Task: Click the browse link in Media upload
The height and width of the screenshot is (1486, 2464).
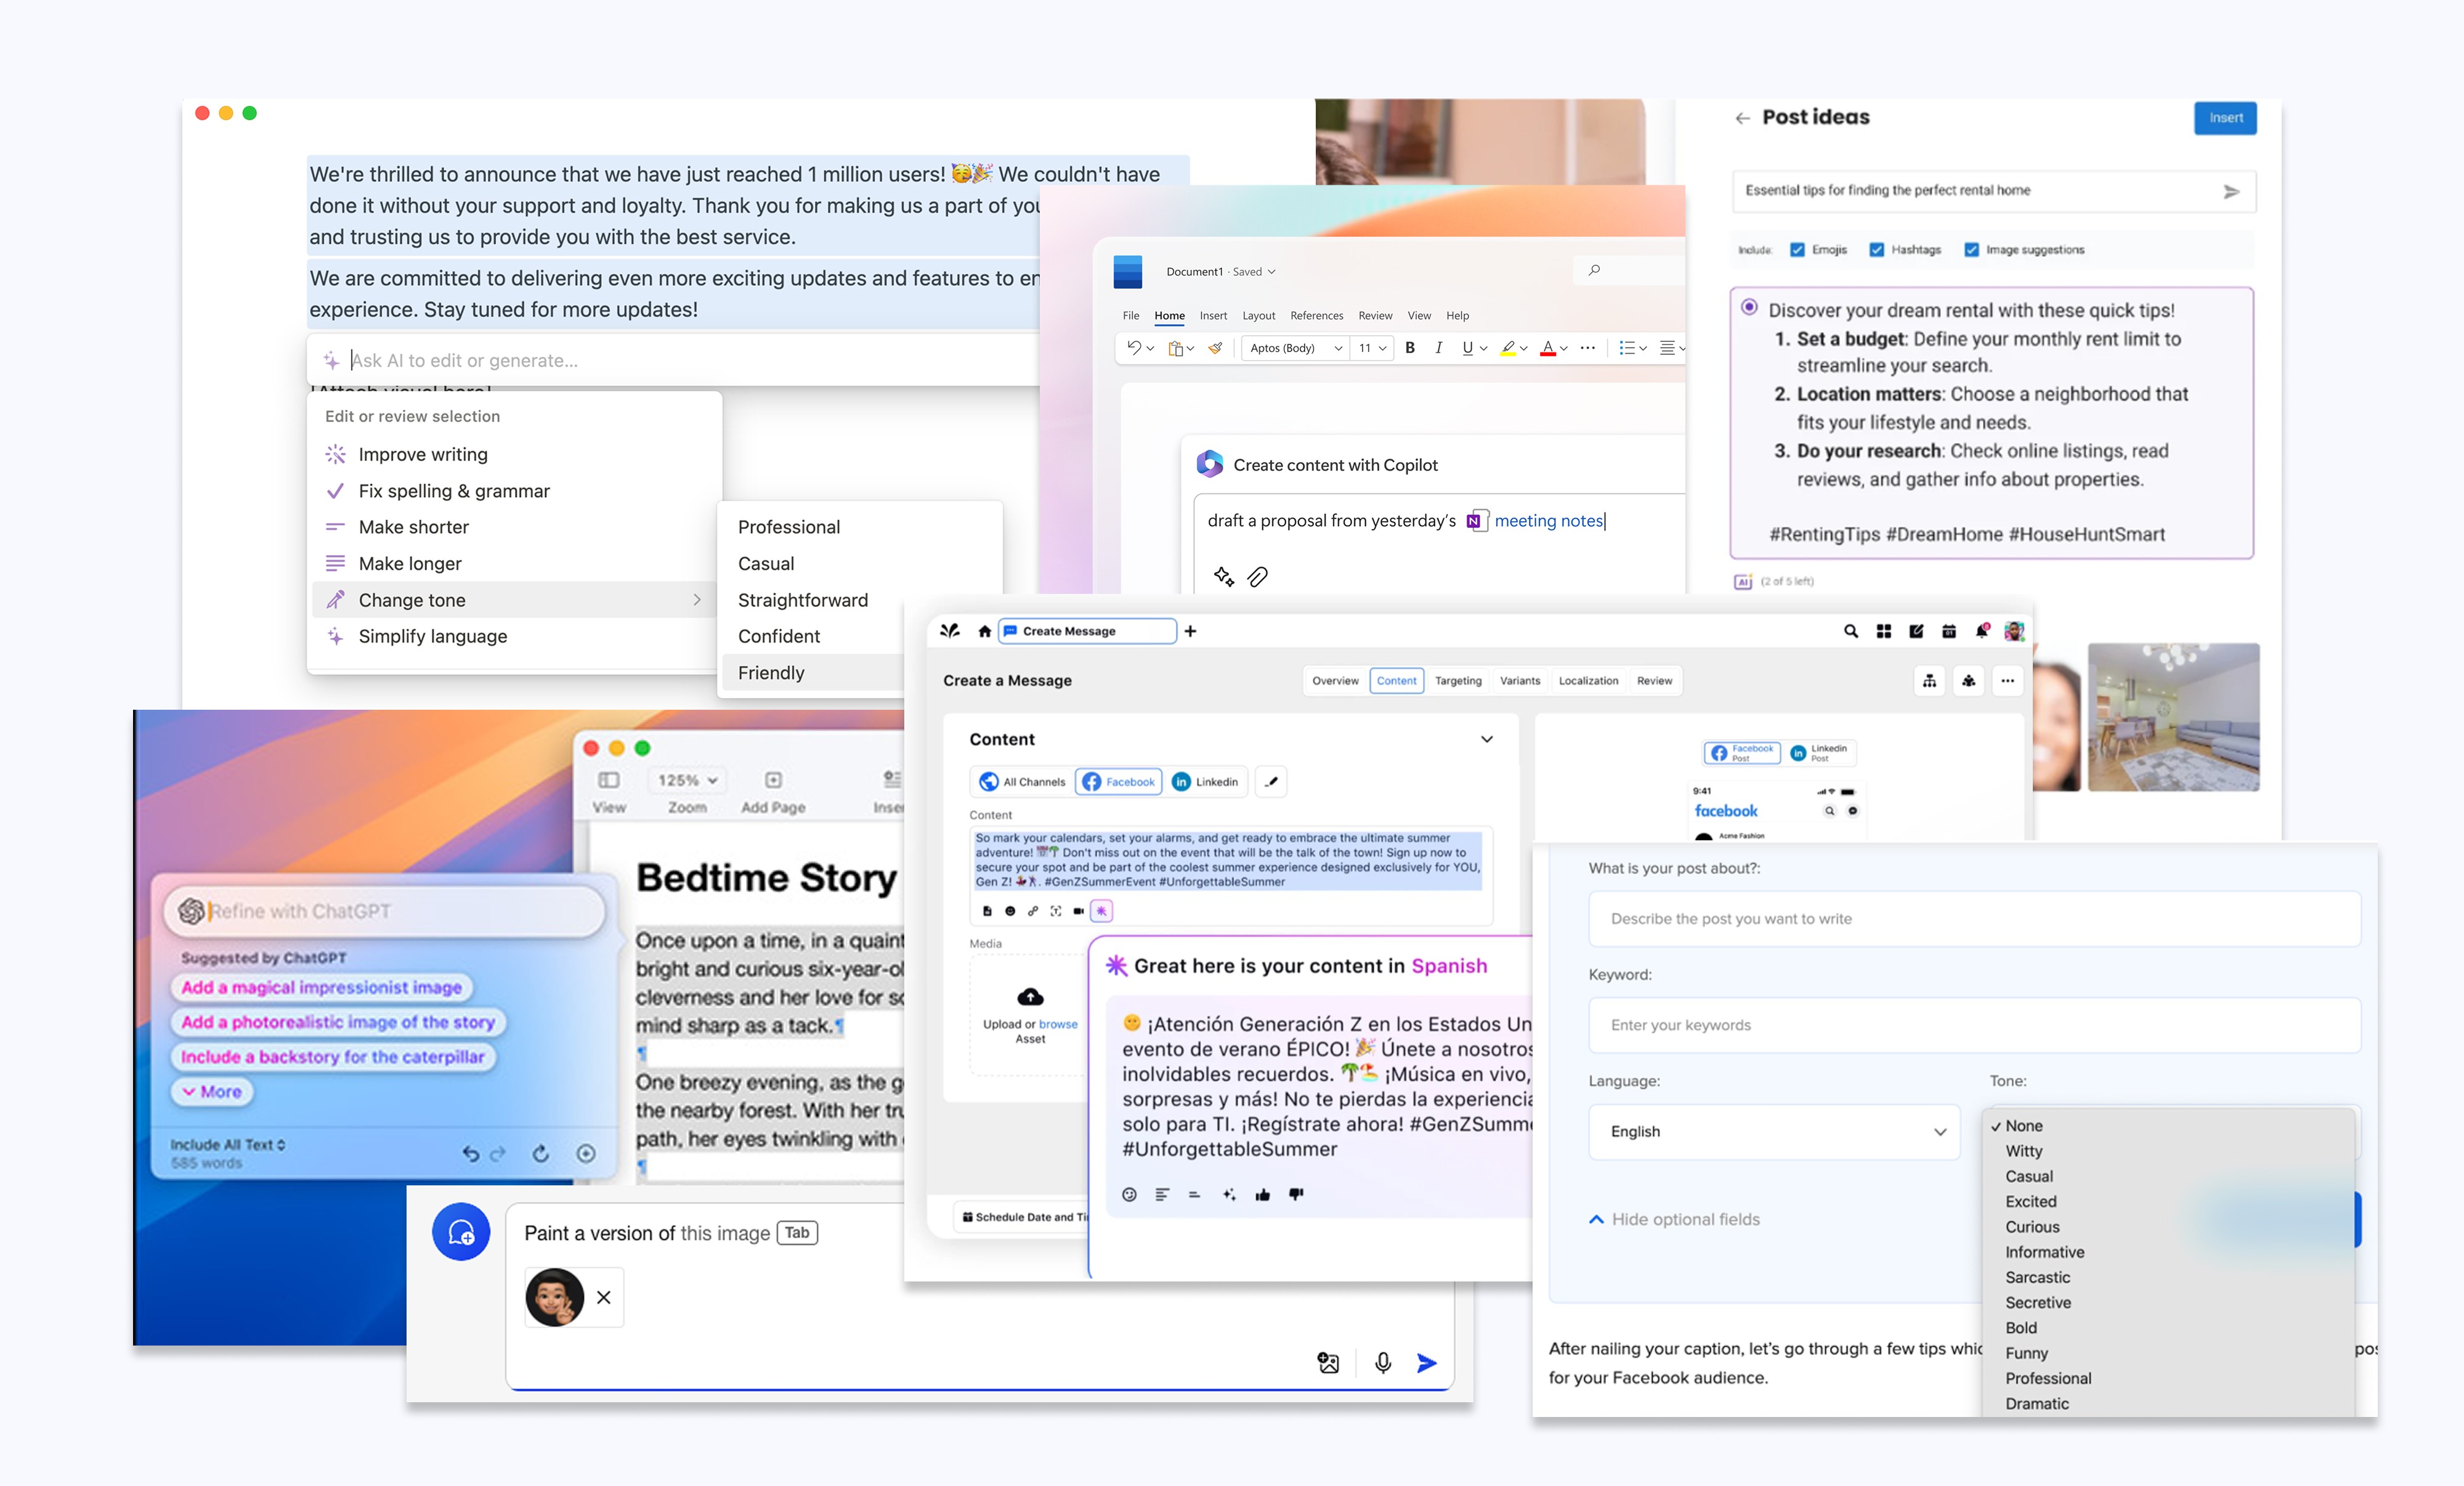Action: click(x=1058, y=1024)
